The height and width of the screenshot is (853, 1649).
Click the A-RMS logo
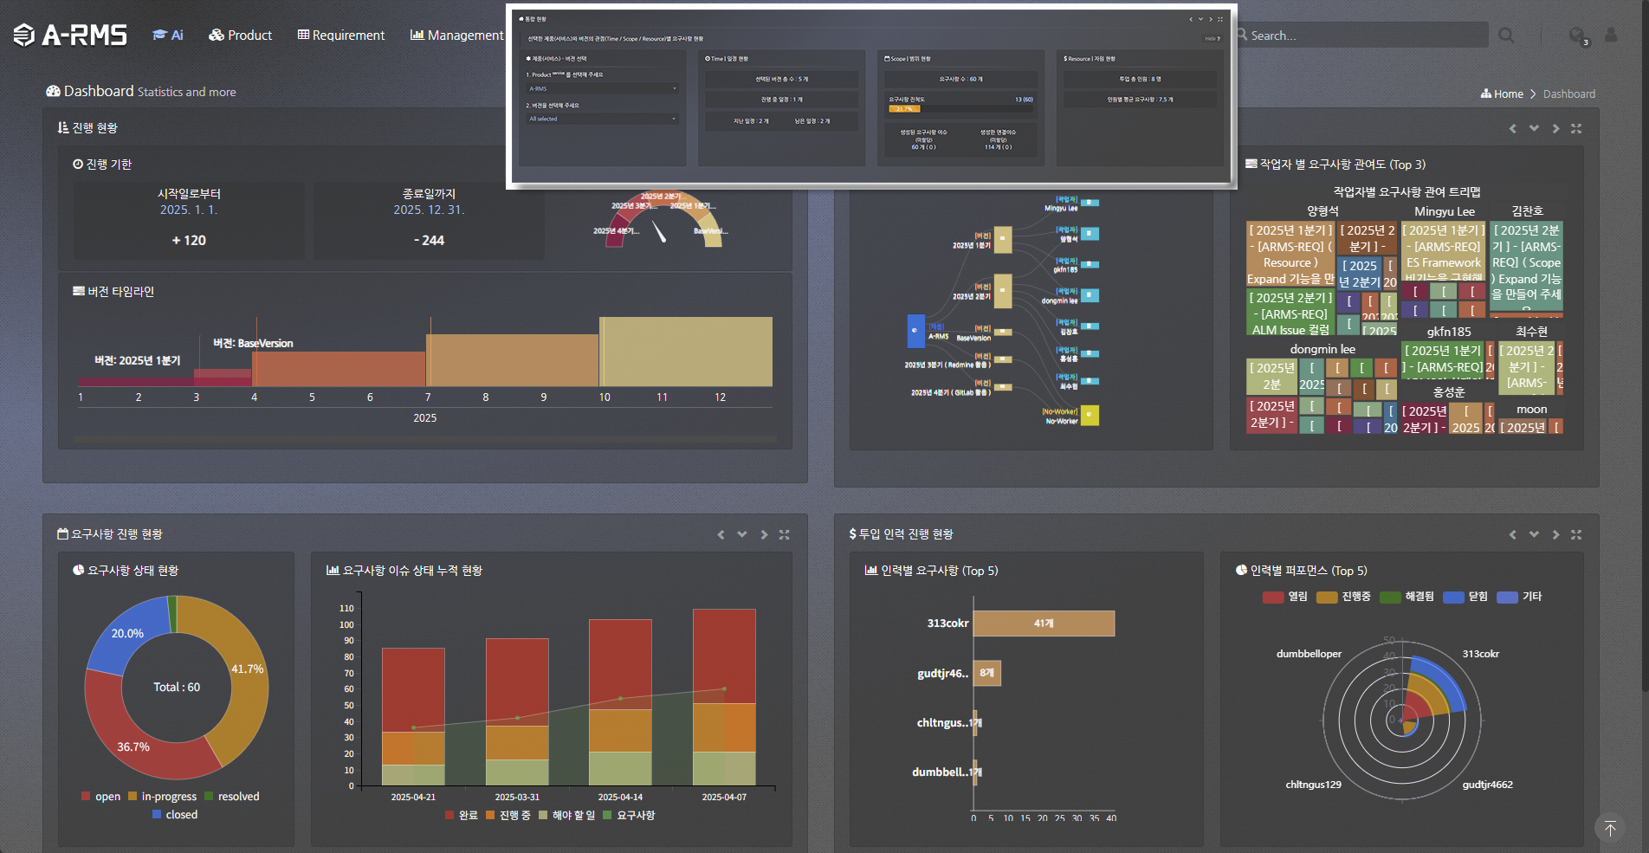70,35
